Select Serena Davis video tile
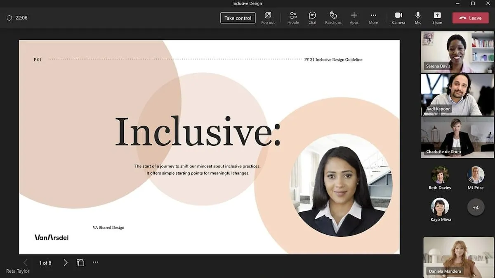Viewport: 495px width, 278px height. coord(457,52)
